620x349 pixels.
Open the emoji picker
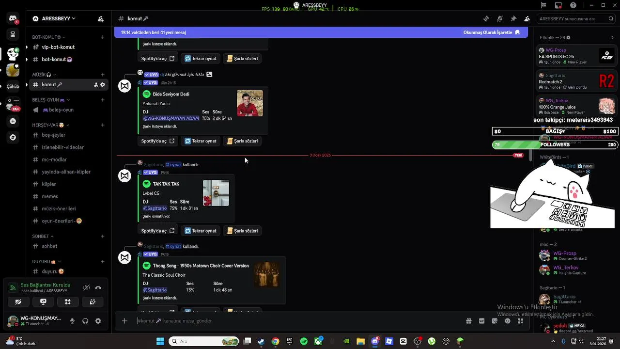pos(508,321)
